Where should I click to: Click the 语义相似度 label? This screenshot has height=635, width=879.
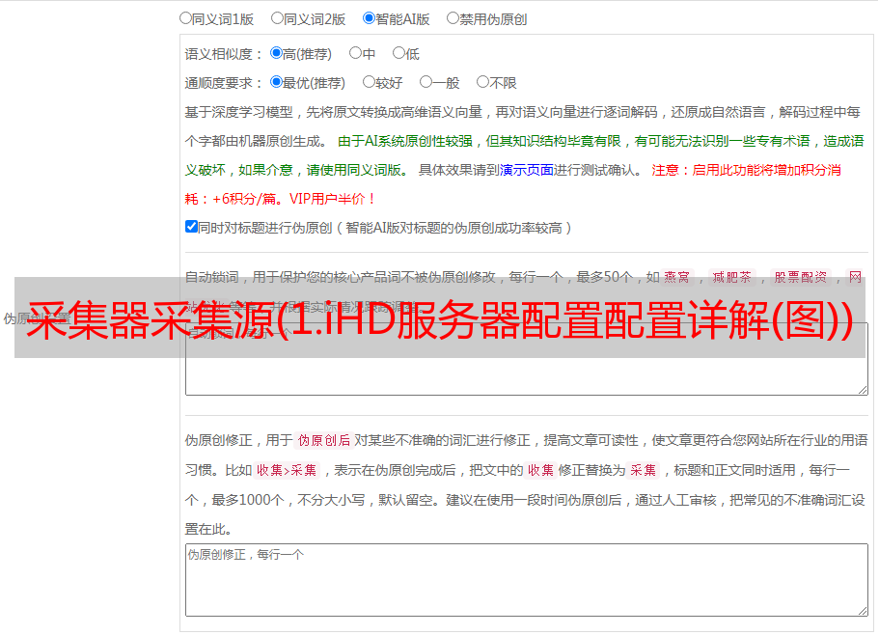coord(224,54)
